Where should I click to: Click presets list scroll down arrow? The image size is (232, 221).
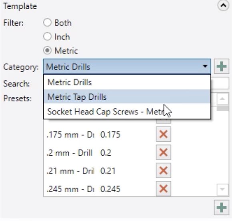pyautogui.click(x=222, y=189)
